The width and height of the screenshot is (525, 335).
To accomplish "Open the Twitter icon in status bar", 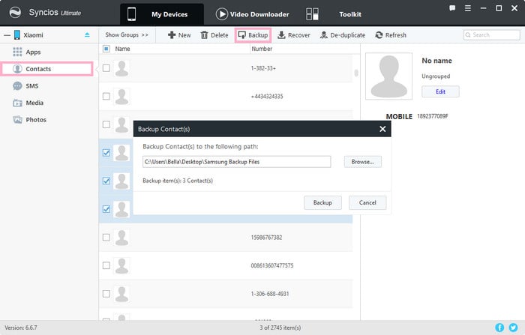I will pos(513,328).
